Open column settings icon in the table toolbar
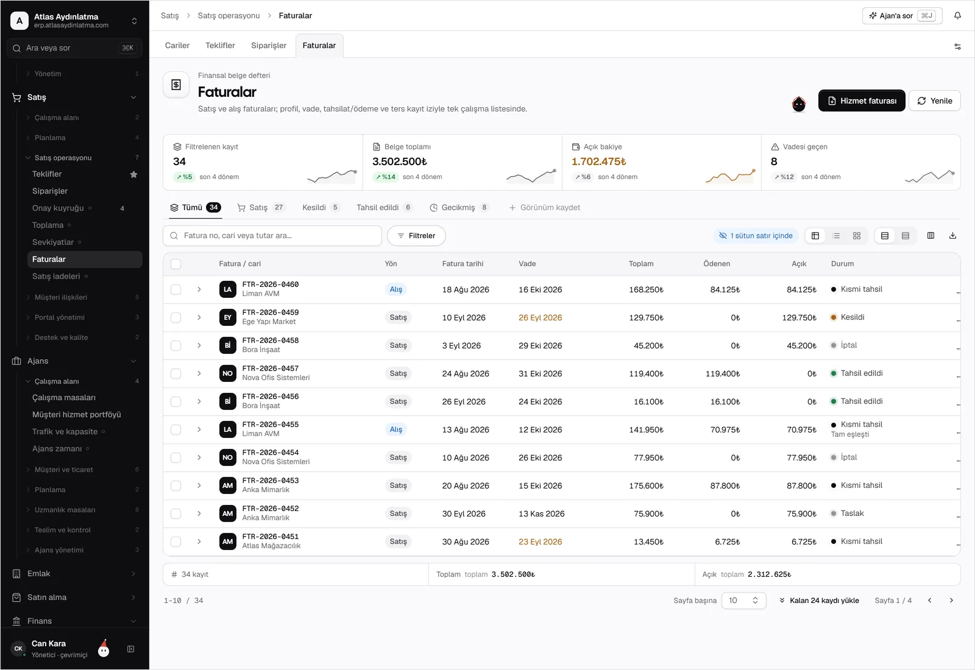This screenshot has height=670, width=975. [931, 236]
